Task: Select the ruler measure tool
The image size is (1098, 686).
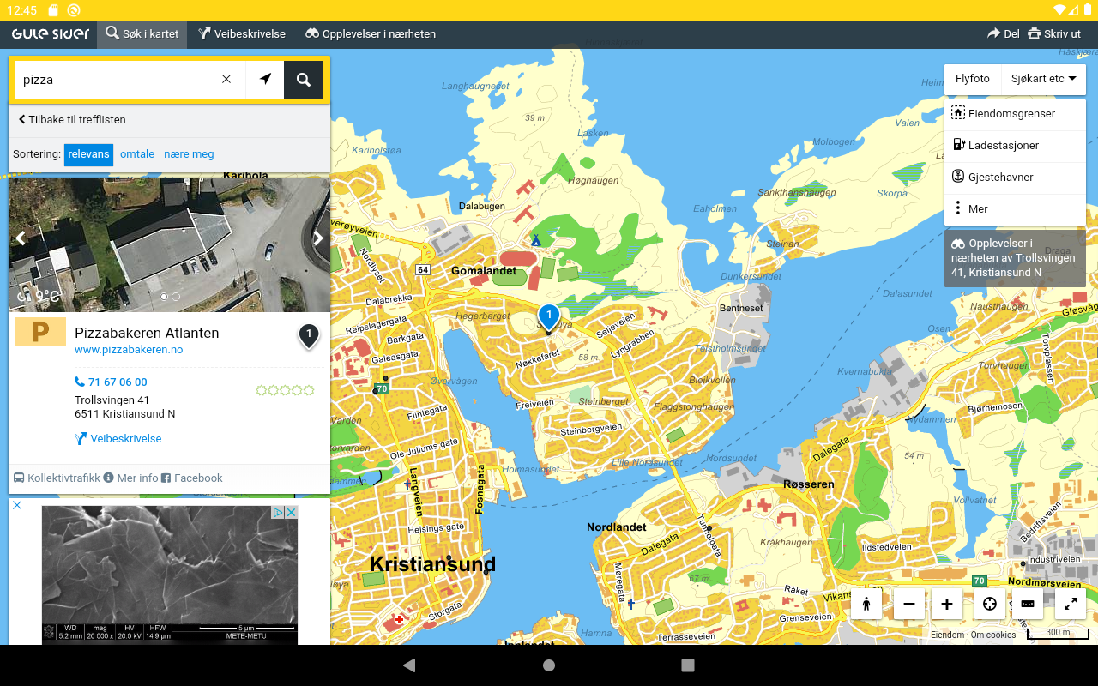Action: [x=1028, y=604]
